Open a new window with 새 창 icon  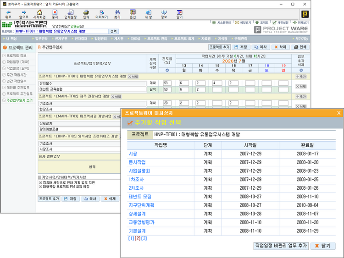coord(148,14)
